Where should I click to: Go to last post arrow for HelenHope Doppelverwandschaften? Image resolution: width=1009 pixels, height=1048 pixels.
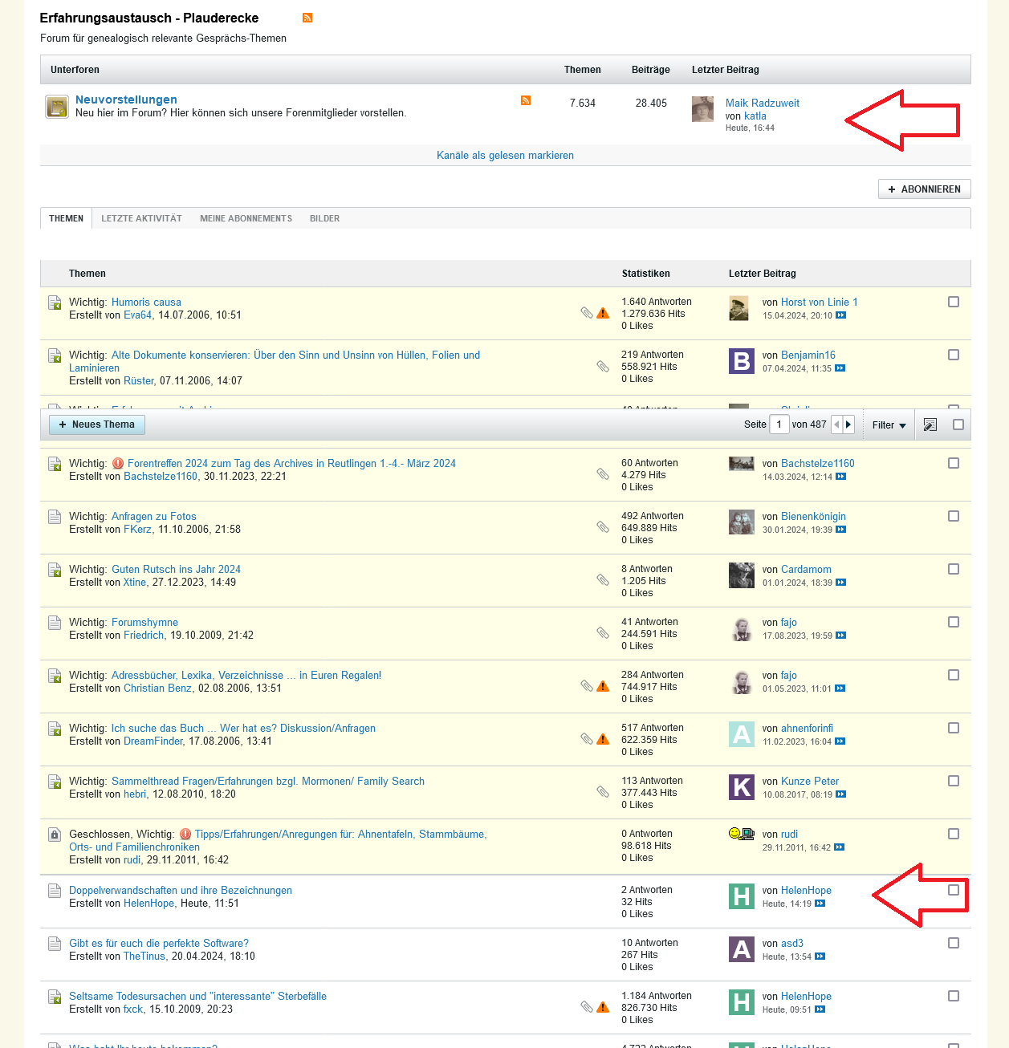pos(820,904)
